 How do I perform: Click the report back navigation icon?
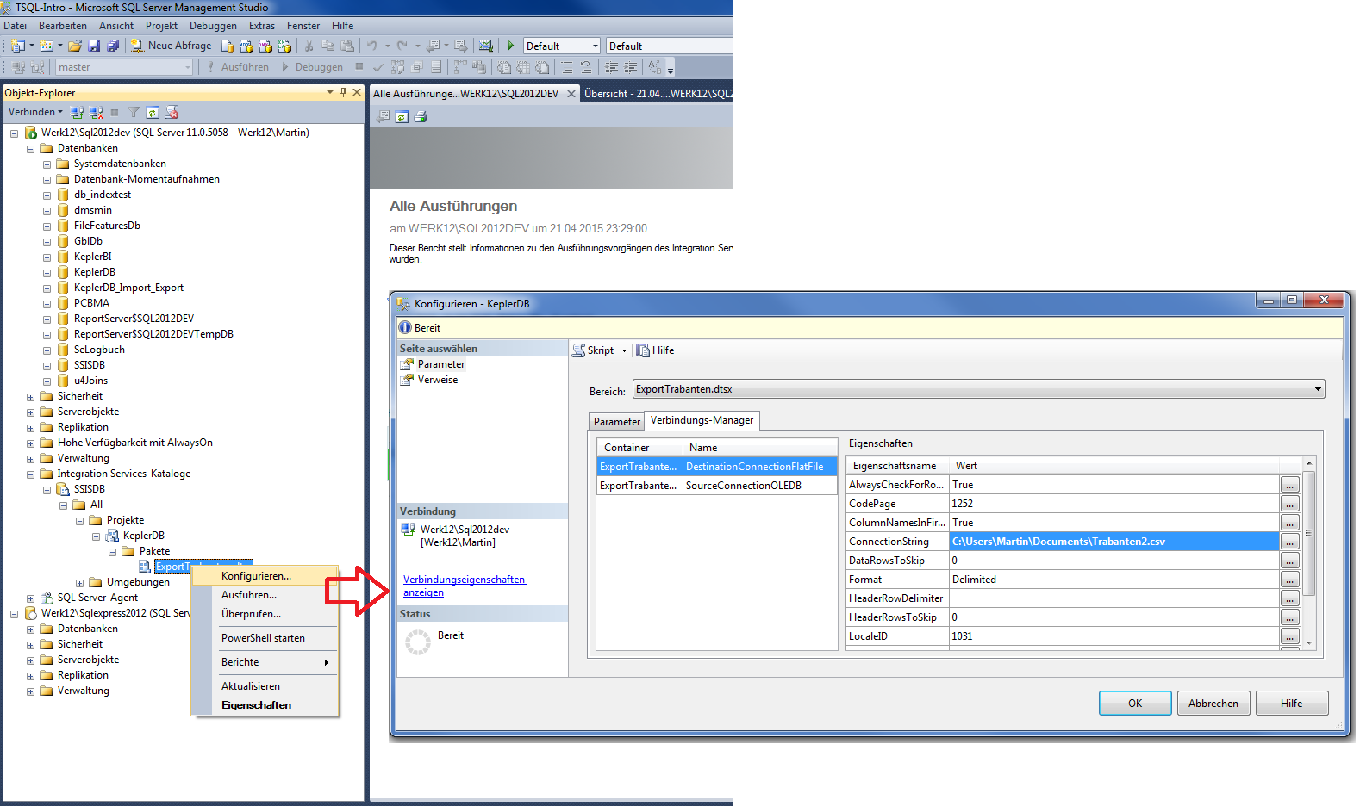pos(384,116)
